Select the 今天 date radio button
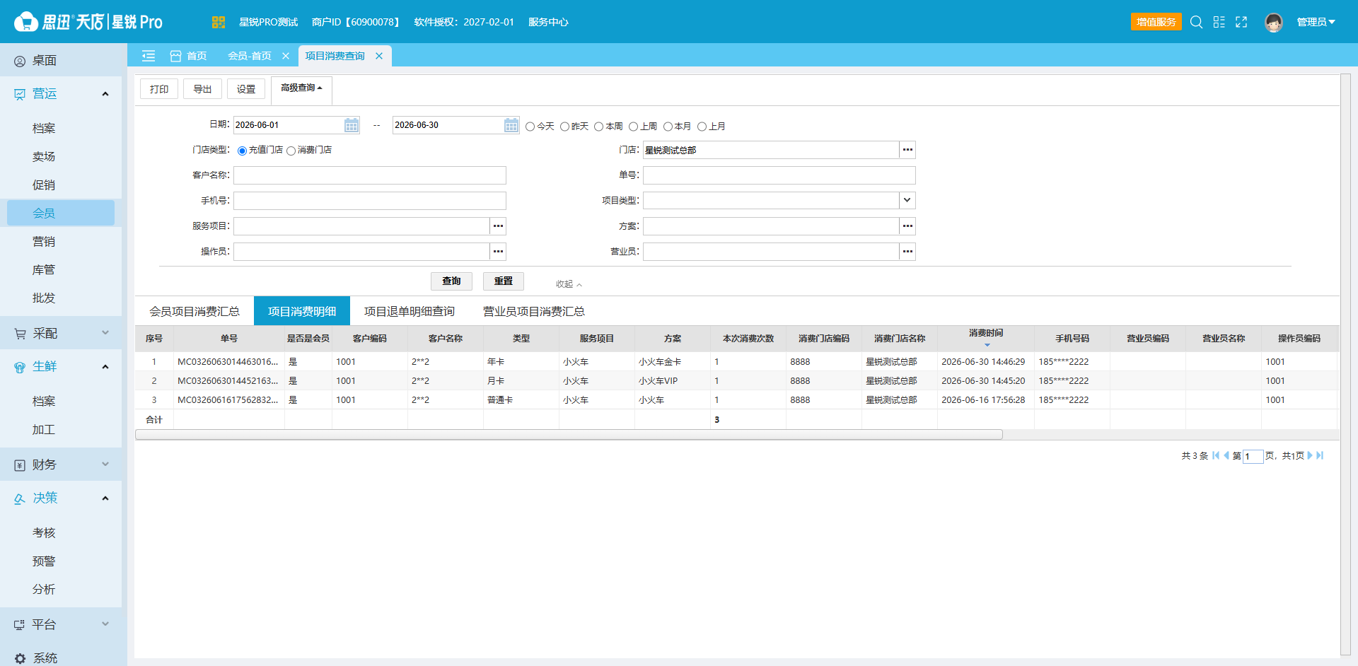The image size is (1358, 666). 530,127
